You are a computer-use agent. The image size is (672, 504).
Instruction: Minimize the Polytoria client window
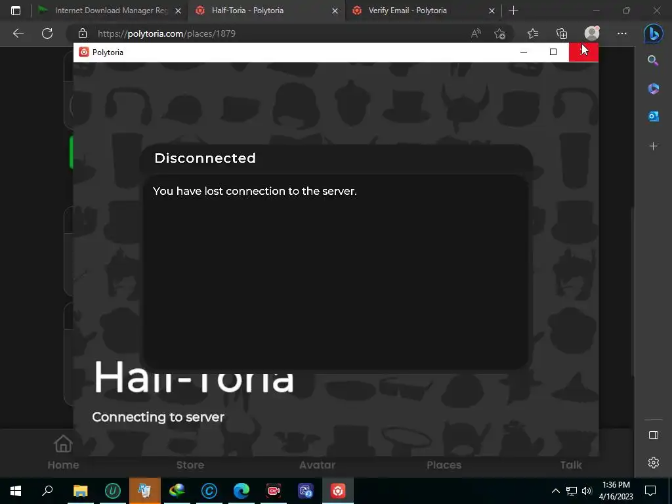[x=523, y=52]
